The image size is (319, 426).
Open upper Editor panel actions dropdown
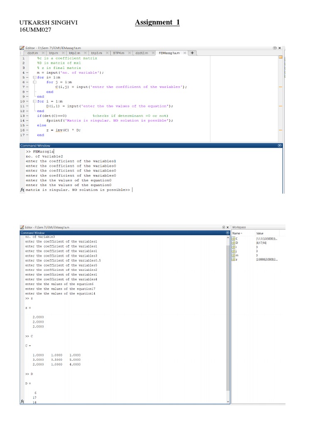point(275,48)
